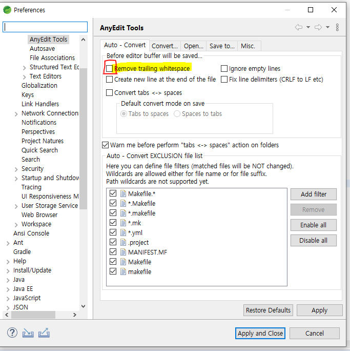Click tree scroll down arrow
This screenshot has height=351, width=350.
(x=83, y=306)
